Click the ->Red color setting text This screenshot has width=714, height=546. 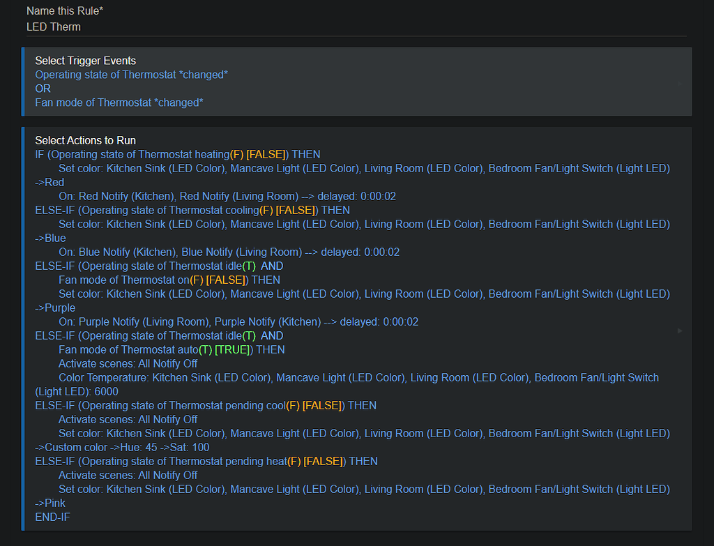[x=50, y=182]
